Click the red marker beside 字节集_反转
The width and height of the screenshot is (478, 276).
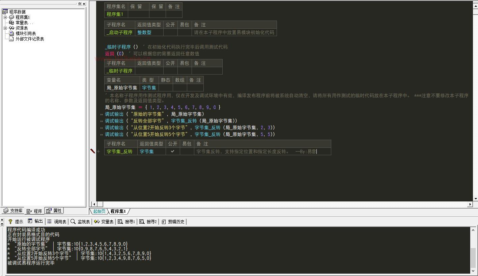[93, 151]
